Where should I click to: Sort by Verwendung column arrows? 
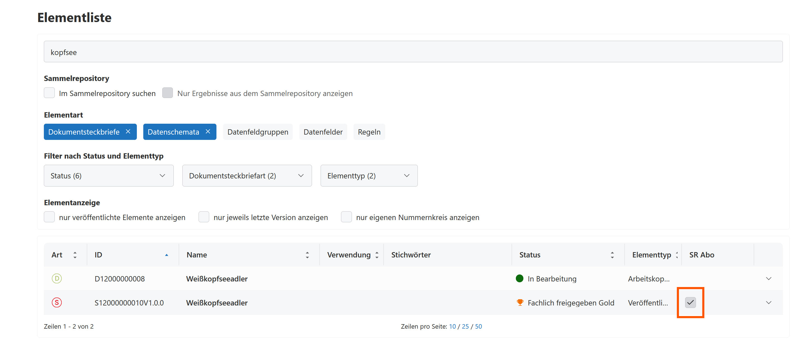(x=377, y=255)
